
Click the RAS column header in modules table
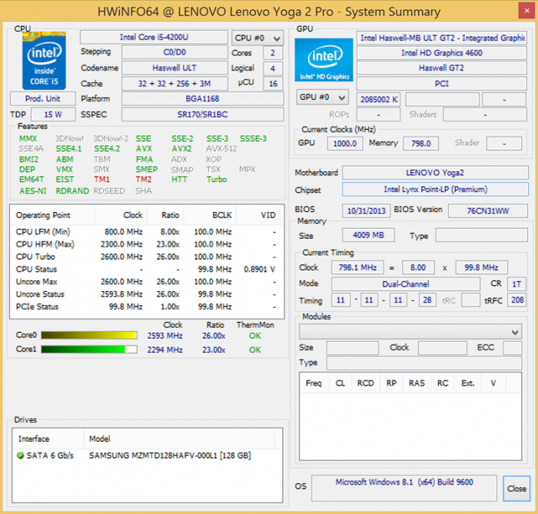pyautogui.click(x=417, y=383)
